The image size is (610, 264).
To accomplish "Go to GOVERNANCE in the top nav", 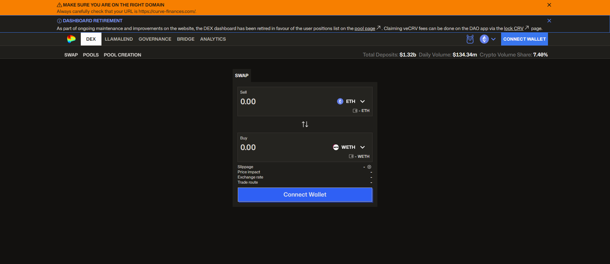I will (155, 39).
